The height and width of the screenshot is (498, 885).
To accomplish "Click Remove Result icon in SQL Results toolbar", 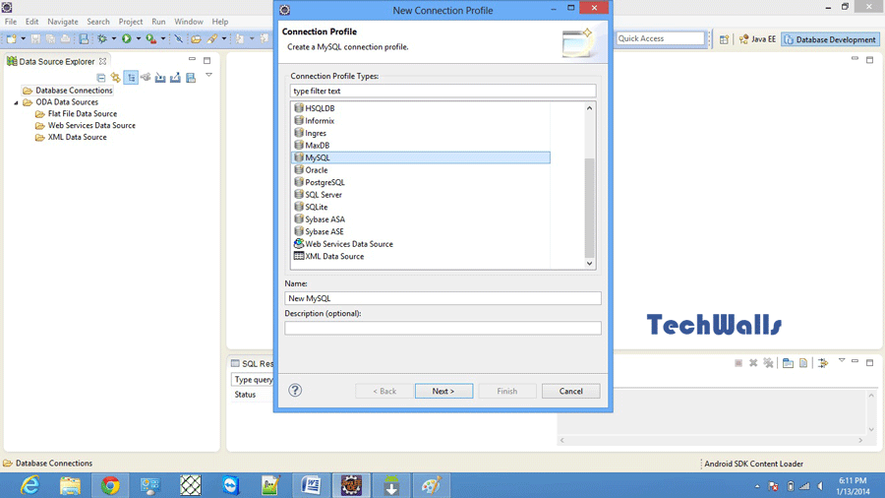I will click(x=753, y=363).
